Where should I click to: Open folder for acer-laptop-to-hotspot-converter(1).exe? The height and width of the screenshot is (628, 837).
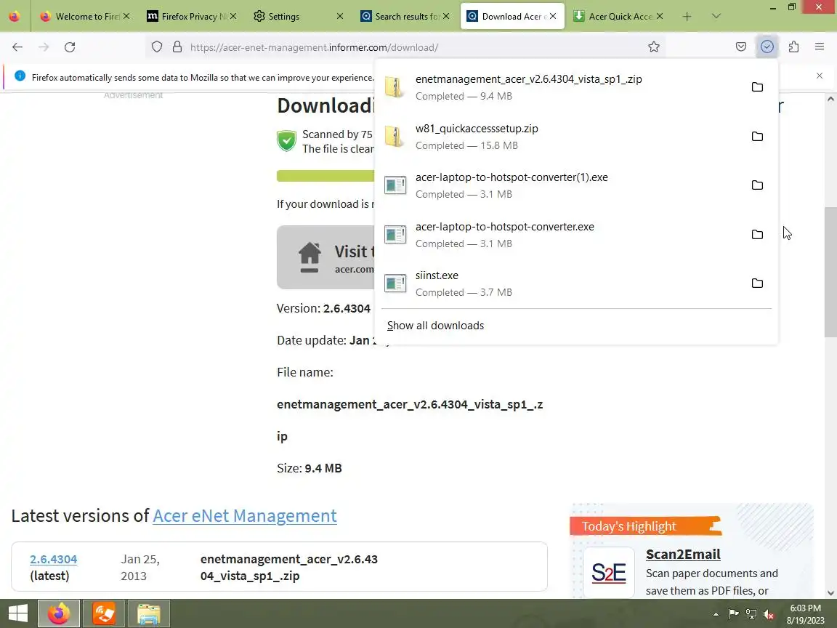(x=757, y=185)
